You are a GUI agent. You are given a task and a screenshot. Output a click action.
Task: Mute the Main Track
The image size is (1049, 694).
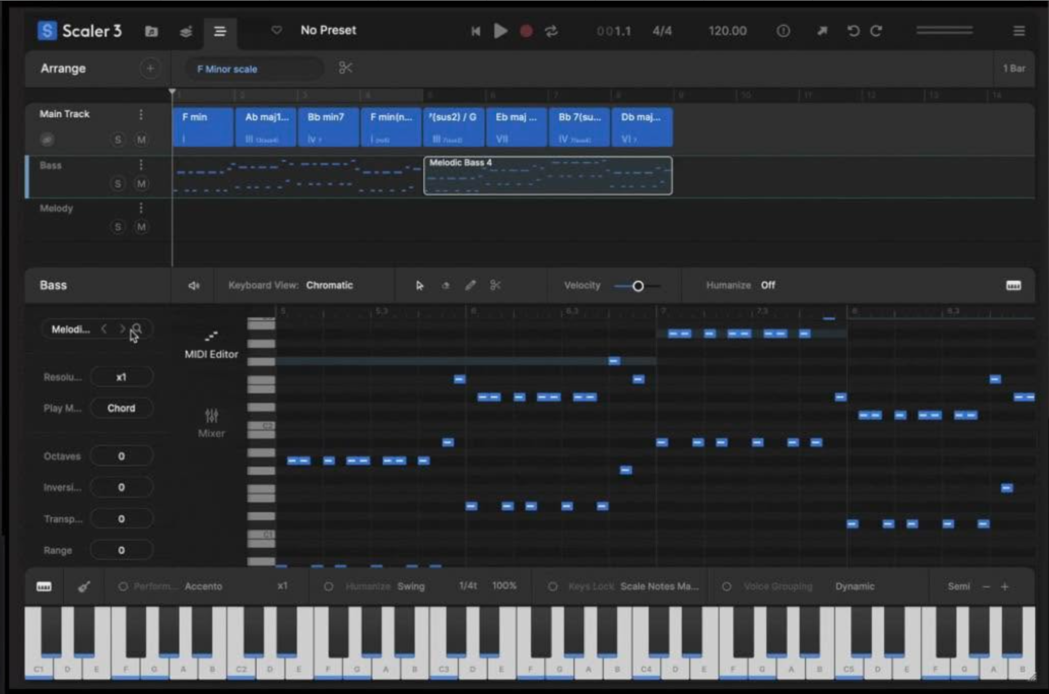pyautogui.click(x=141, y=140)
